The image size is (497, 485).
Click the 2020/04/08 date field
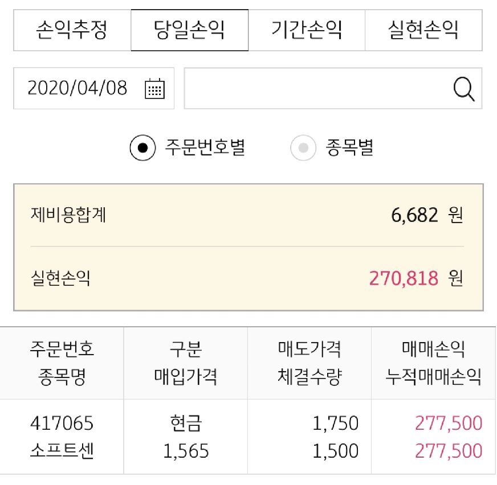tap(78, 88)
